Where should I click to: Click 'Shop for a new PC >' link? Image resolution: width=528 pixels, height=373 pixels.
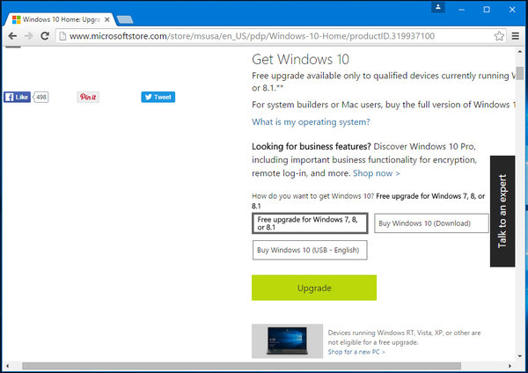pos(356,352)
